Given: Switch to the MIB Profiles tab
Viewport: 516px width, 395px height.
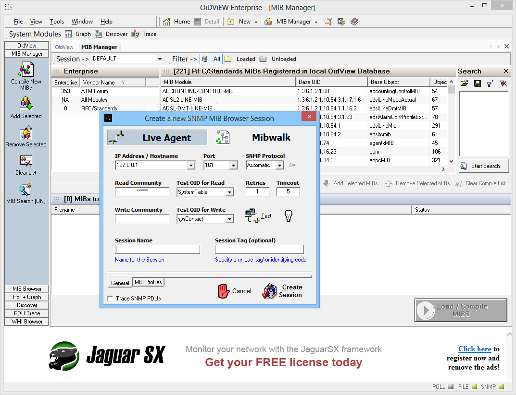Looking at the screenshot, I should [148, 282].
